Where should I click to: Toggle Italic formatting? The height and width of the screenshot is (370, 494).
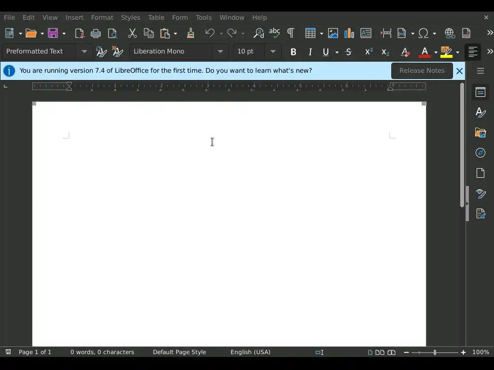pyautogui.click(x=310, y=52)
